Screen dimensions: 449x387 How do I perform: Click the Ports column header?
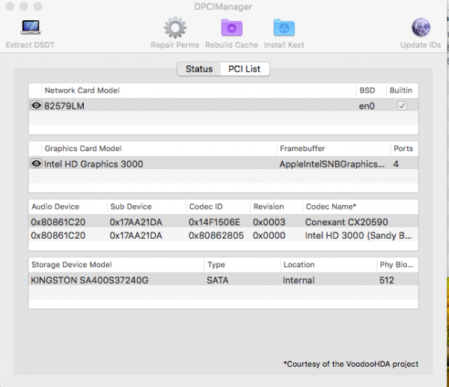[x=403, y=148]
